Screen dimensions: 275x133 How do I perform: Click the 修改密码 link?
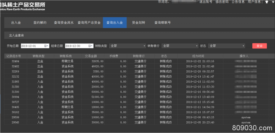click(222, 2)
